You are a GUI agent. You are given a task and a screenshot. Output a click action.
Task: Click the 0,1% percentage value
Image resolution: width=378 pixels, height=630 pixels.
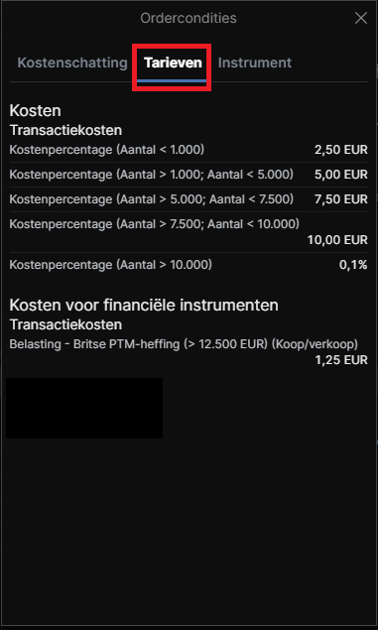tap(353, 265)
